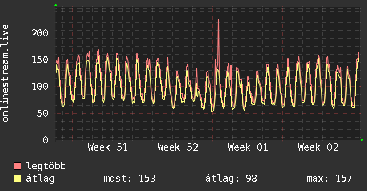Select the átlag legend label next to yellow box
The width and height of the screenshot is (367, 191).
coord(41,179)
